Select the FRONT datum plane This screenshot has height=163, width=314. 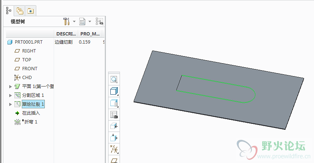[x=30, y=69]
